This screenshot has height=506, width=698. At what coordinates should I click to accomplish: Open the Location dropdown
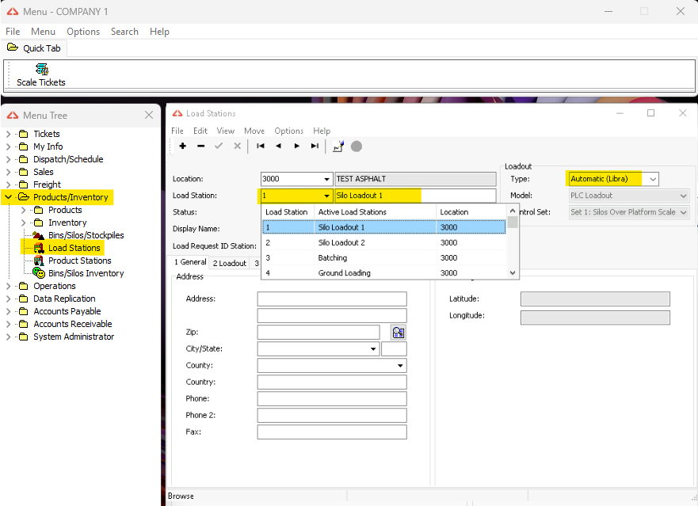326,179
